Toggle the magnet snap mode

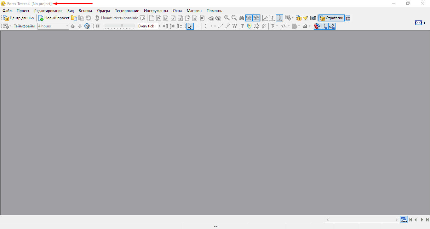317,26
